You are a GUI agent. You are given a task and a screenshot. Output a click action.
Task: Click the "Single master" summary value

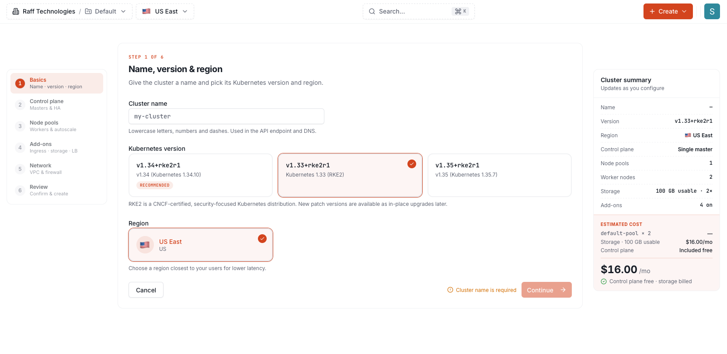(695, 149)
